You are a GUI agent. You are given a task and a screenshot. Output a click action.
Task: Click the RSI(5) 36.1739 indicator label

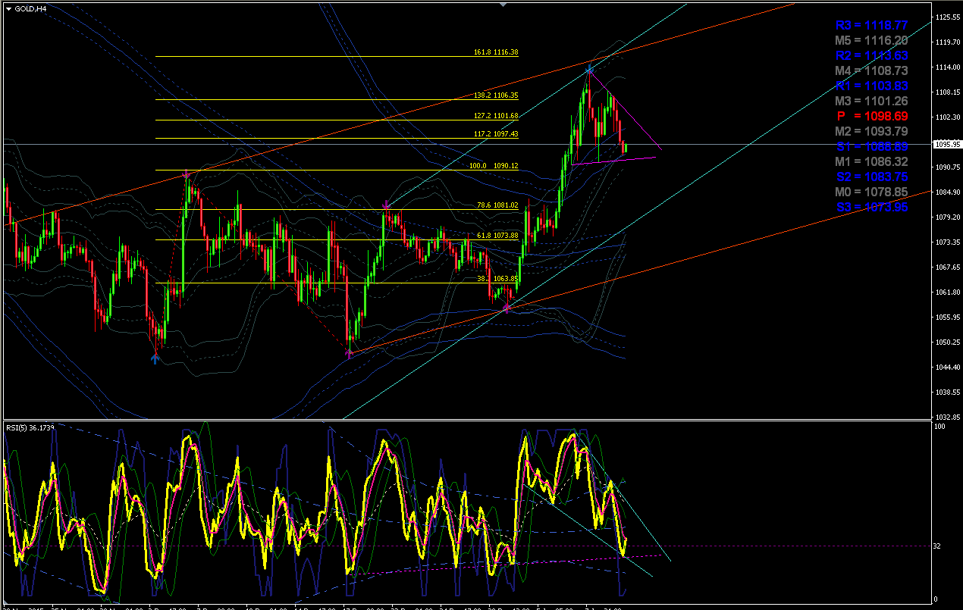[30, 427]
